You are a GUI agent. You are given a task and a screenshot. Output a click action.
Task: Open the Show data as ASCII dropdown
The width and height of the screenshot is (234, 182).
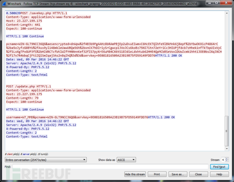click(x=126, y=160)
